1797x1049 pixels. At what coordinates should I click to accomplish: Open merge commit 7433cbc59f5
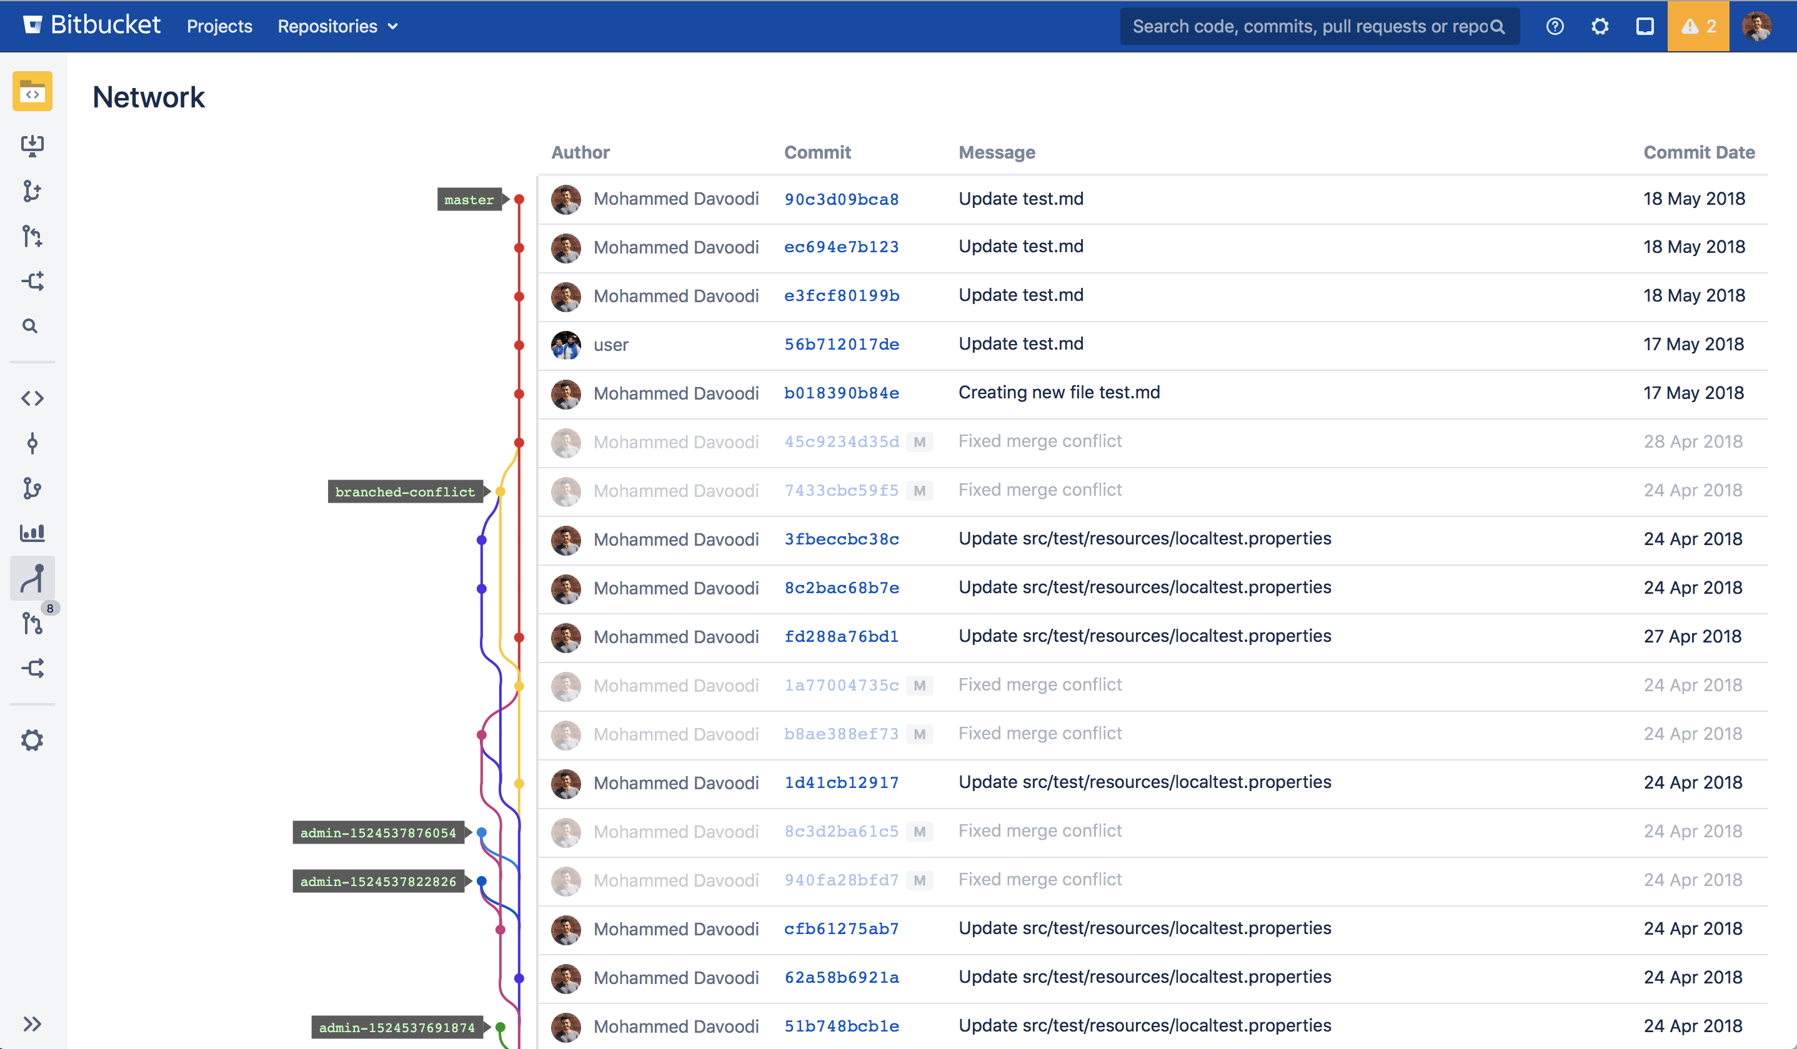(x=842, y=491)
